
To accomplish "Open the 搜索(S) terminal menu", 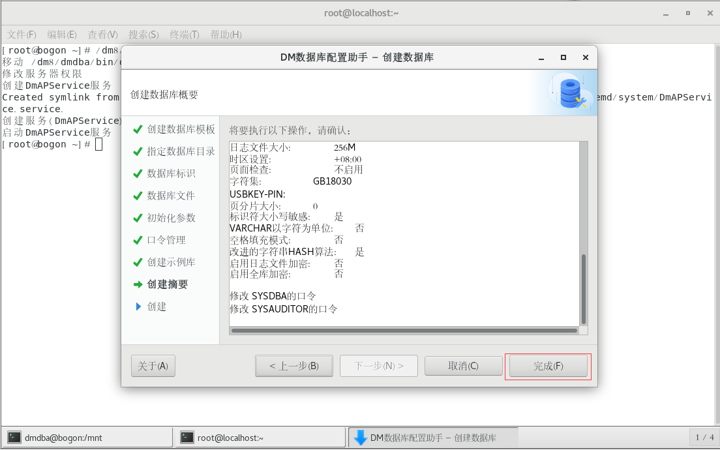I will [143, 35].
